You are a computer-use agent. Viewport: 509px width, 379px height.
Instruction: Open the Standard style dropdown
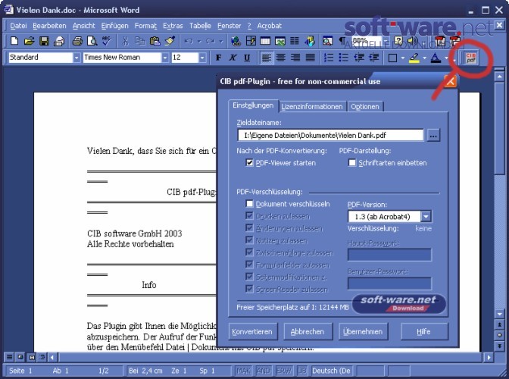pyautogui.click(x=77, y=58)
